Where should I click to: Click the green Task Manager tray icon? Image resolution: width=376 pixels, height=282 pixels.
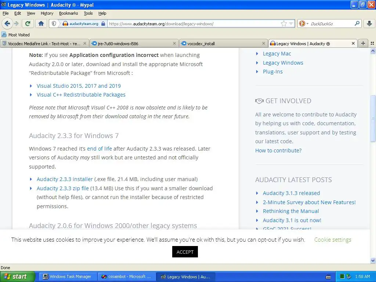pyautogui.click(x=342, y=277)
